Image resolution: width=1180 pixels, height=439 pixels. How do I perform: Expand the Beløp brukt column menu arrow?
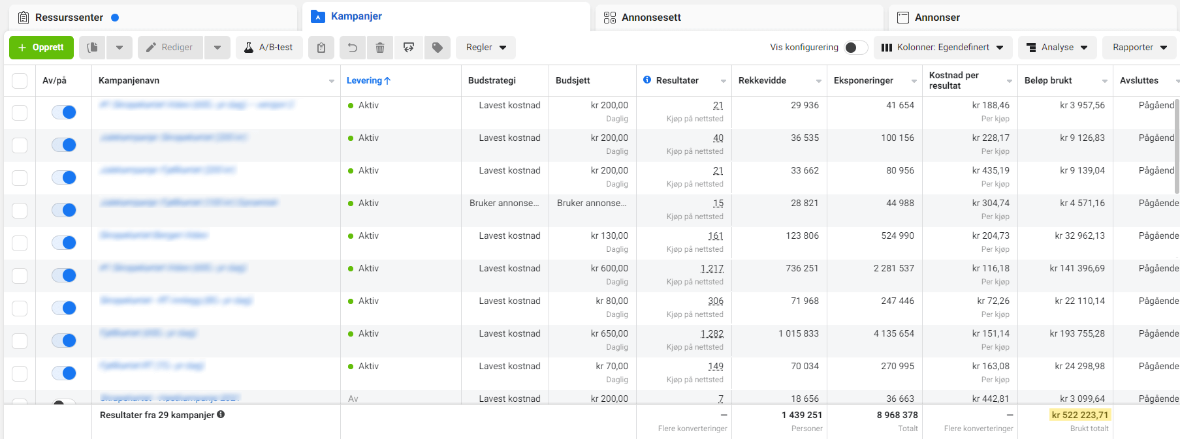[1105, 82]
